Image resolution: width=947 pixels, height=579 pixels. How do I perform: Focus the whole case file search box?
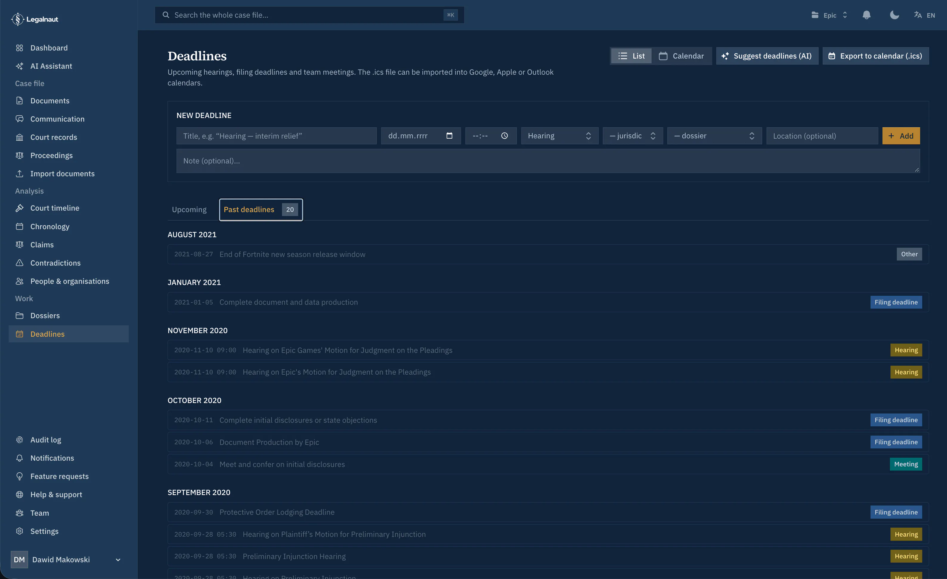tap(309, 15)
